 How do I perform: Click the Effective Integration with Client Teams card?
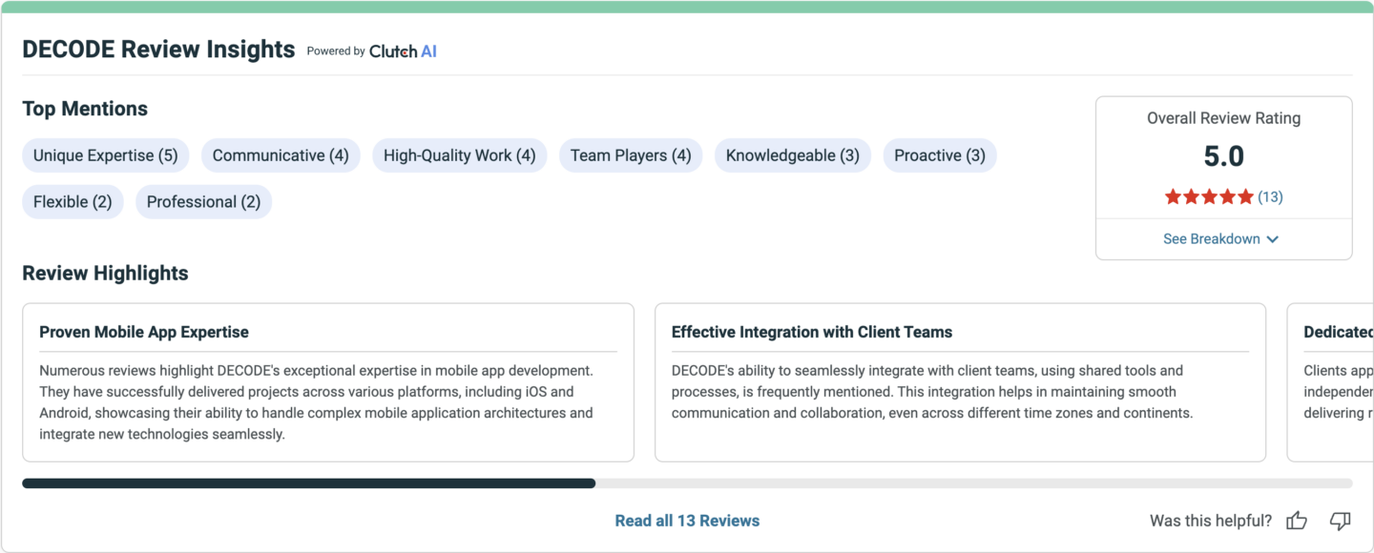coord(960,382)
